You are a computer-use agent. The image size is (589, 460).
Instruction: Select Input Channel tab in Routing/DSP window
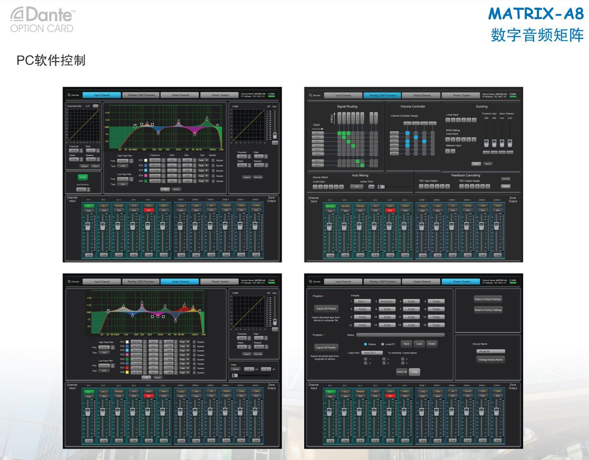point(343,95)
